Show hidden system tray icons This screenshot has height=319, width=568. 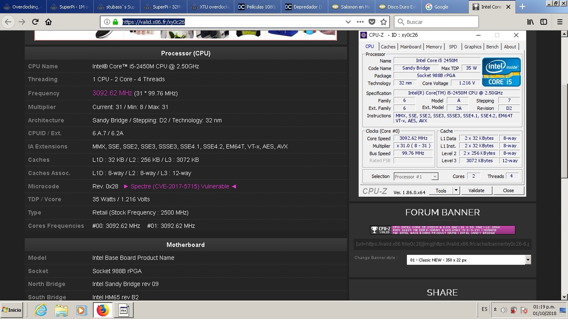[495, 310]
